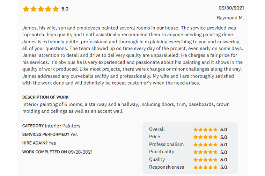265x176 pixels.
Task: Click the Responsiveness label in ratings panel
Action: [x=166, y=167]
